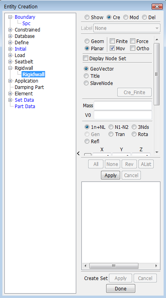Screen dimensions: 166x298
Task: Expand the Database tree node
Action: point(10,36)
